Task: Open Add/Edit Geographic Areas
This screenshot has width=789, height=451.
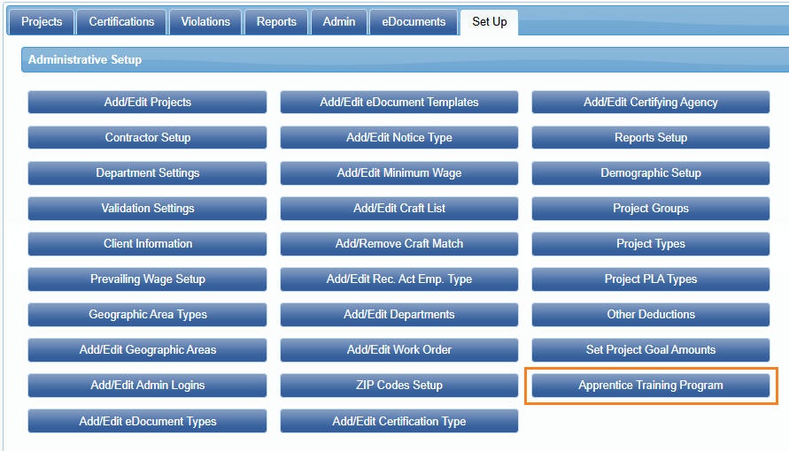Action: 147,350
